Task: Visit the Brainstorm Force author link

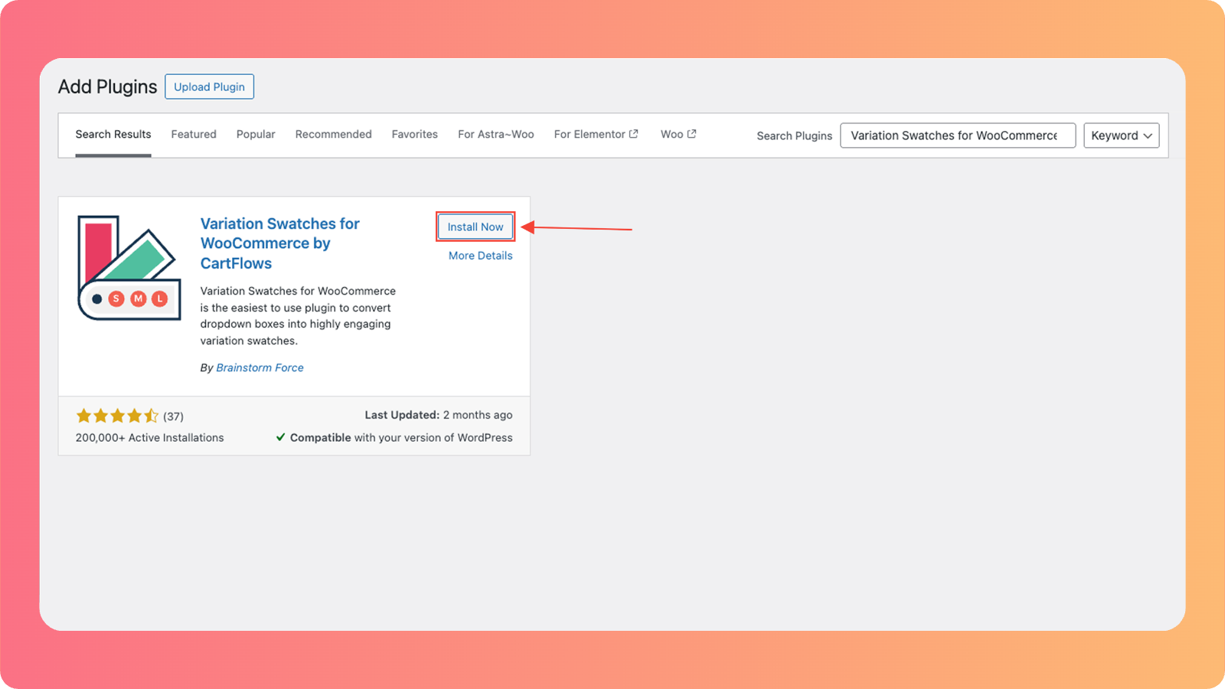Action: (x=260, y=367)
